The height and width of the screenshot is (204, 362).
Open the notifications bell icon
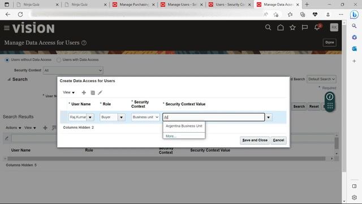pos(317,27)
